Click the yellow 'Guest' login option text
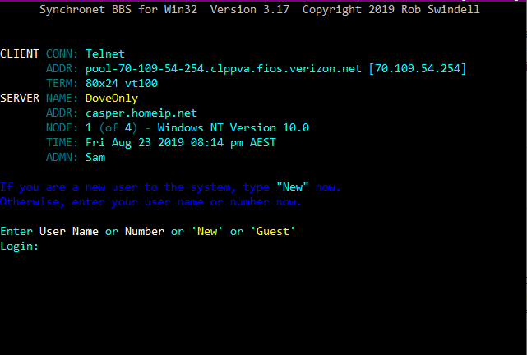Image resolution: width=527 pixels, height=355 pixels. pyautogui.click(x=273, y=232)
